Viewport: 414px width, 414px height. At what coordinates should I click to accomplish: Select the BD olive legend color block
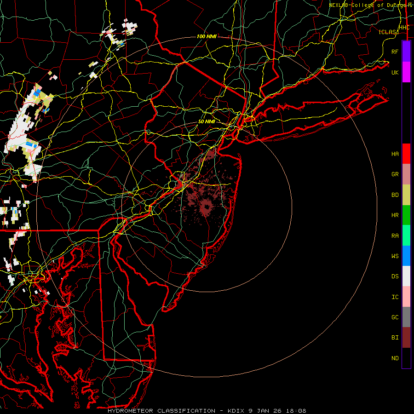tap(406, 195)
